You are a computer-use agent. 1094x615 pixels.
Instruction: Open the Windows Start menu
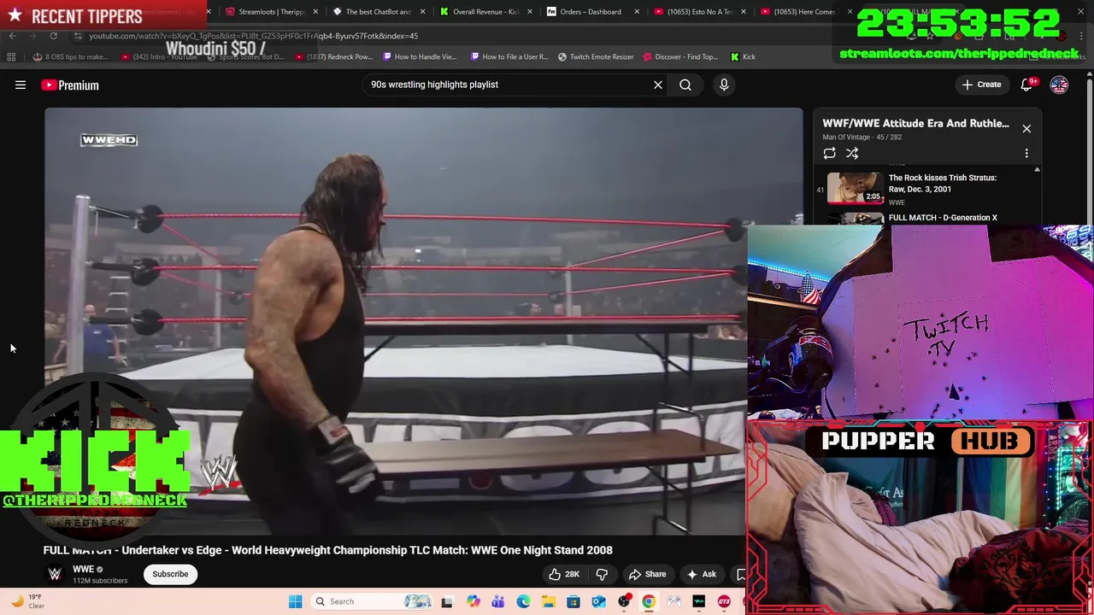point(295,601)
